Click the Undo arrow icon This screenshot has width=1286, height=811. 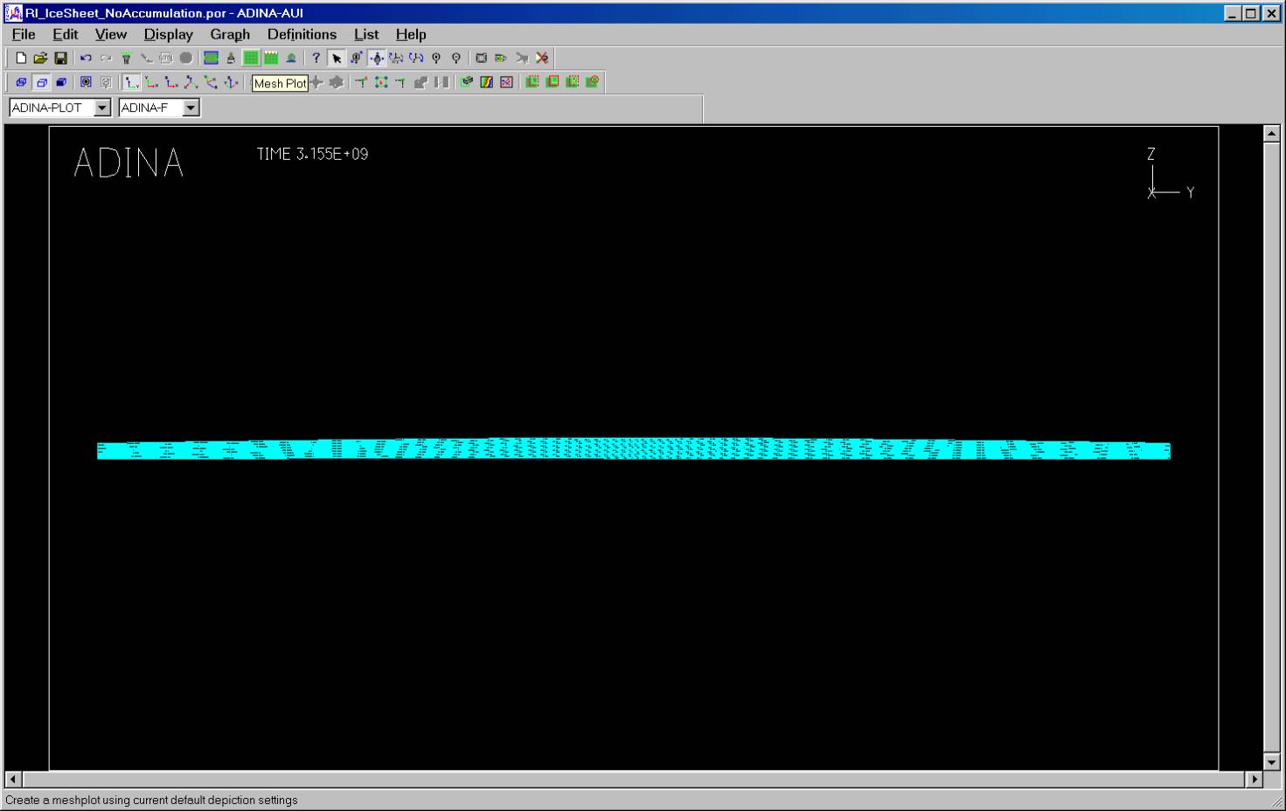click(86, 59)
